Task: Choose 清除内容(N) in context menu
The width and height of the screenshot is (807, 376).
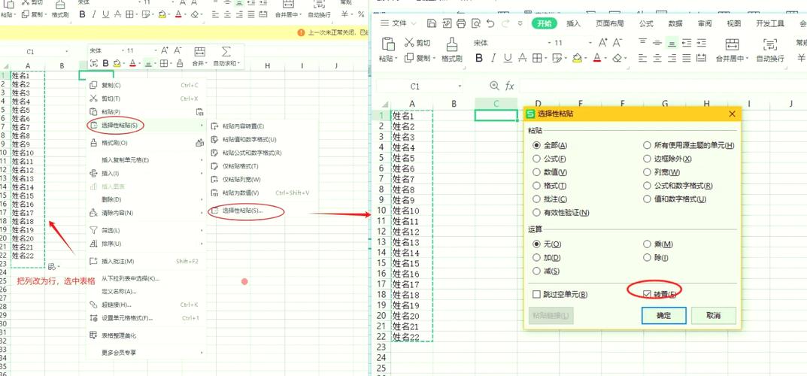Action: (x=146, y=212)
